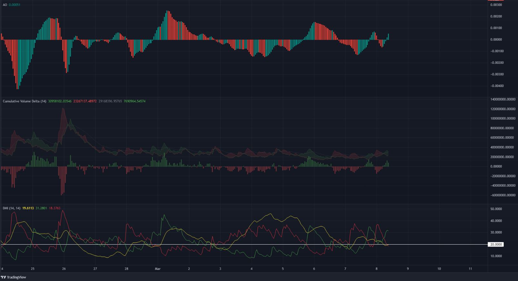Click CVD scale value 140000000.00000
This screenshot has width=518, height=281.
(503, 100)
